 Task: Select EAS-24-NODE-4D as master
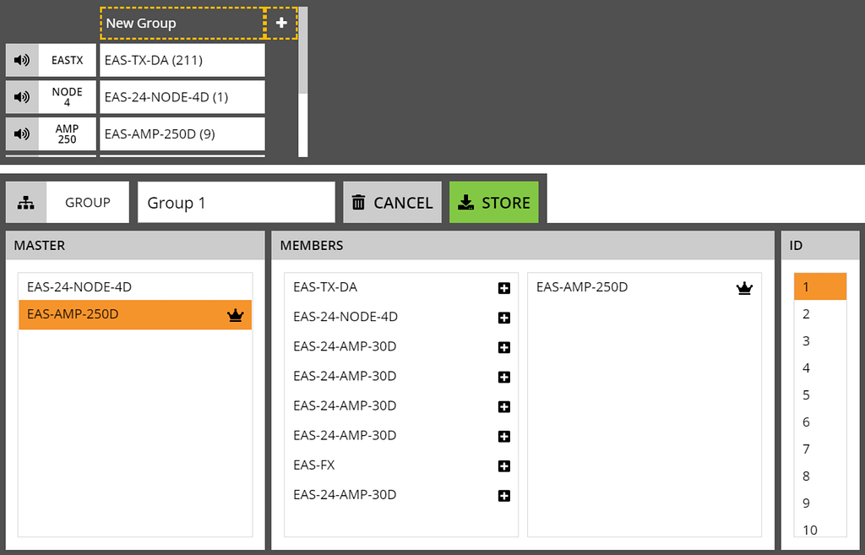pyautogui.click(x=135, y=287)
